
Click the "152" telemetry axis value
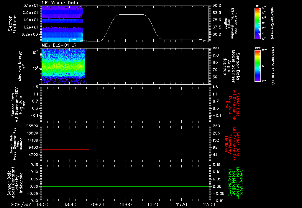[x=216, y=140]
